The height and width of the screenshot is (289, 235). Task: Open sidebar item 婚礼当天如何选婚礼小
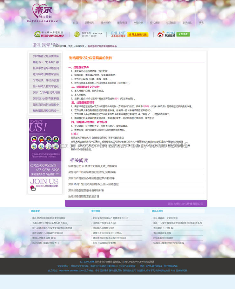(x=45, y=104)
